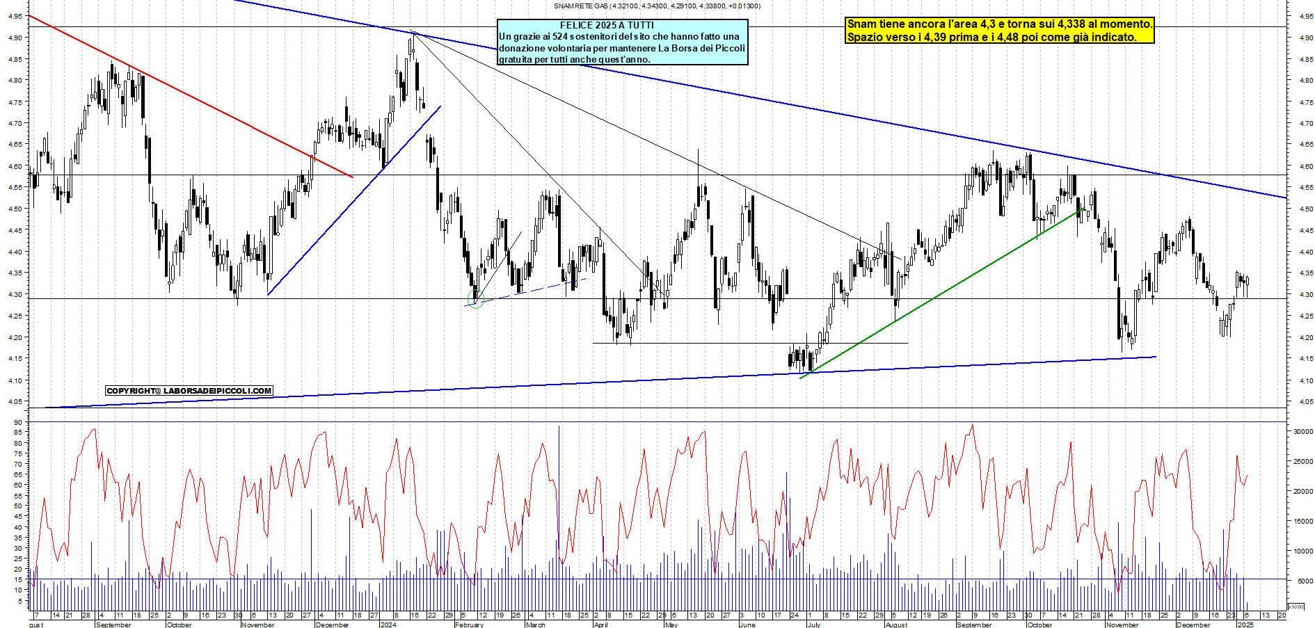Click the 10000 volume scale value
The height and width of the screenshot is (628, 1315).
tap(1303, 551)
